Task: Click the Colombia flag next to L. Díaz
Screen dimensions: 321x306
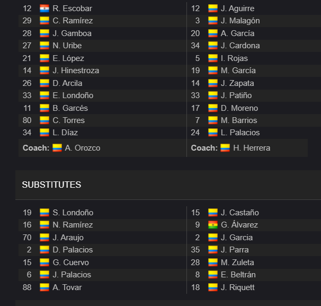Action: pos(44,133)
